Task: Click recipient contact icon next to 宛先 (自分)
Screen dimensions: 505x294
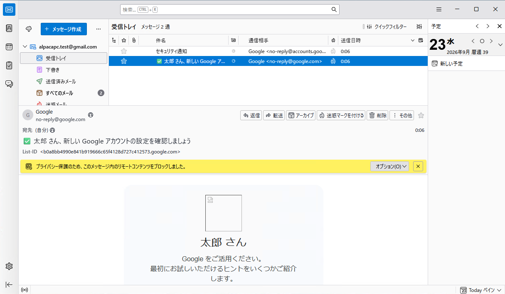Action: 52,130
